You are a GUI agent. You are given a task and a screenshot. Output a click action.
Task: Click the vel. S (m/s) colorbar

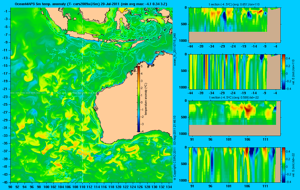pos(284,165)
